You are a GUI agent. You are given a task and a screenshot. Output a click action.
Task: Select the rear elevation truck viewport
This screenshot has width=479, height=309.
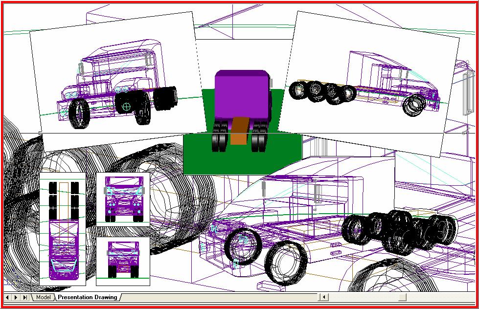123,262
